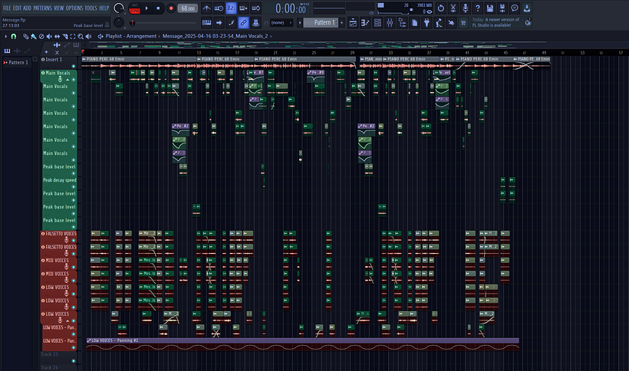Click the Message_2025-04-16 Main Vocals_2 breadcrumb
This screenshot has width=629, height=371.
tap(215, 36)
